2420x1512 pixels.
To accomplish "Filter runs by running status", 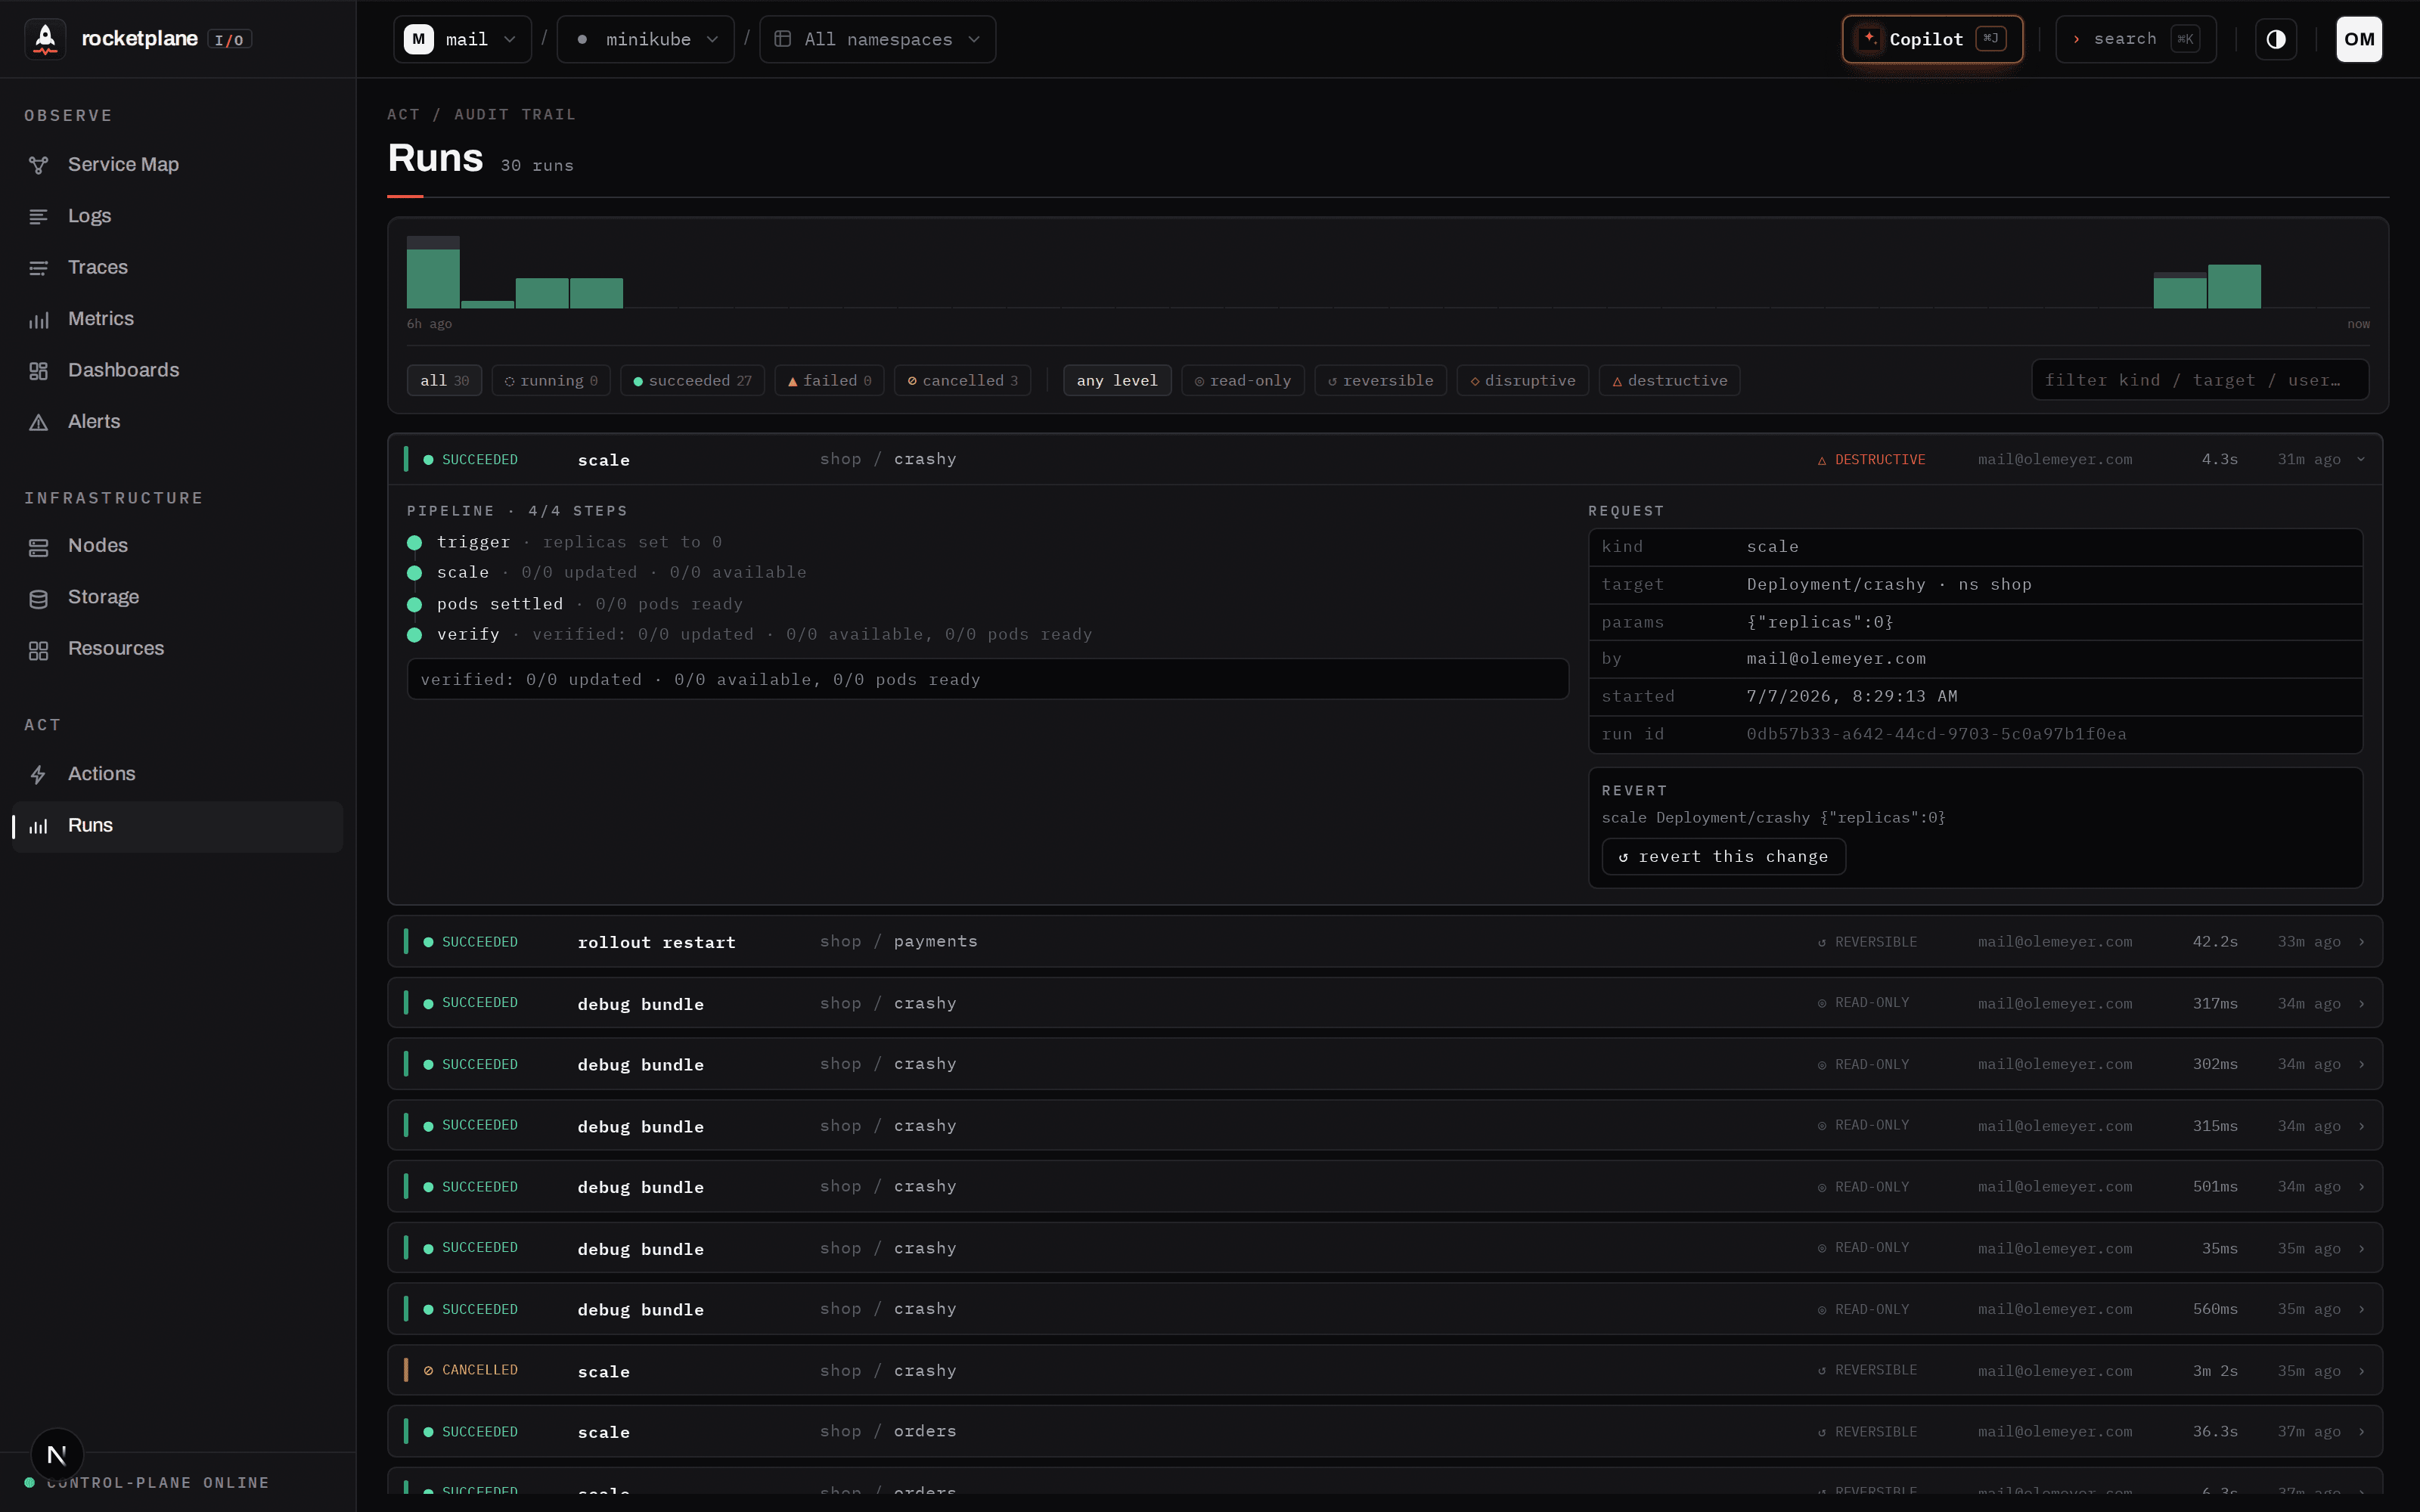I will pos(551,381).
